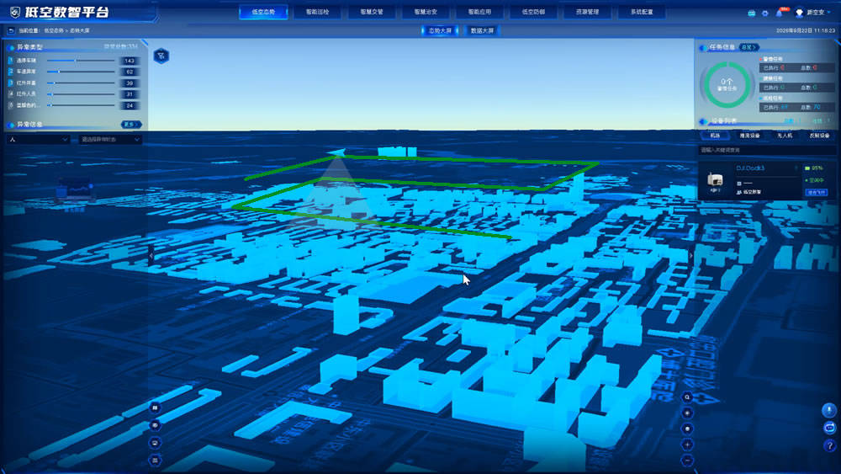Open the AI assistant robot icon
The height and width of the screenshot is (474, 841).
829,428
